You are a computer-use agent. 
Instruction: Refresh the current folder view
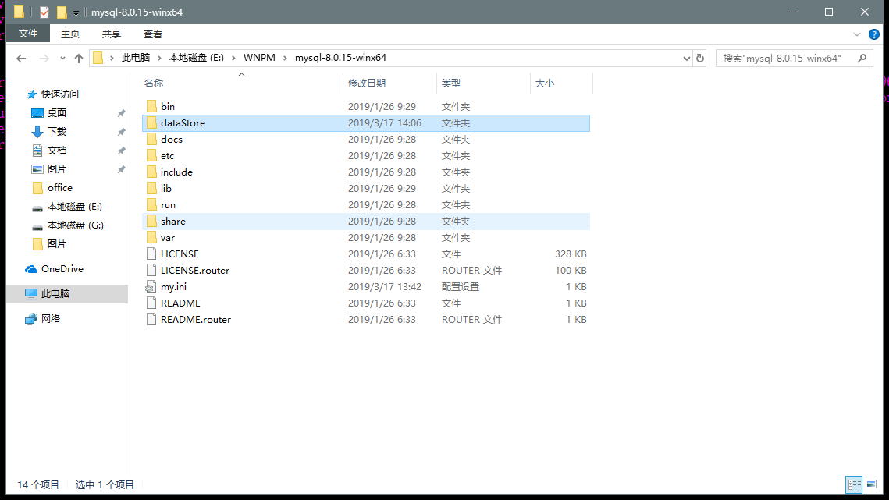[700, 58]
